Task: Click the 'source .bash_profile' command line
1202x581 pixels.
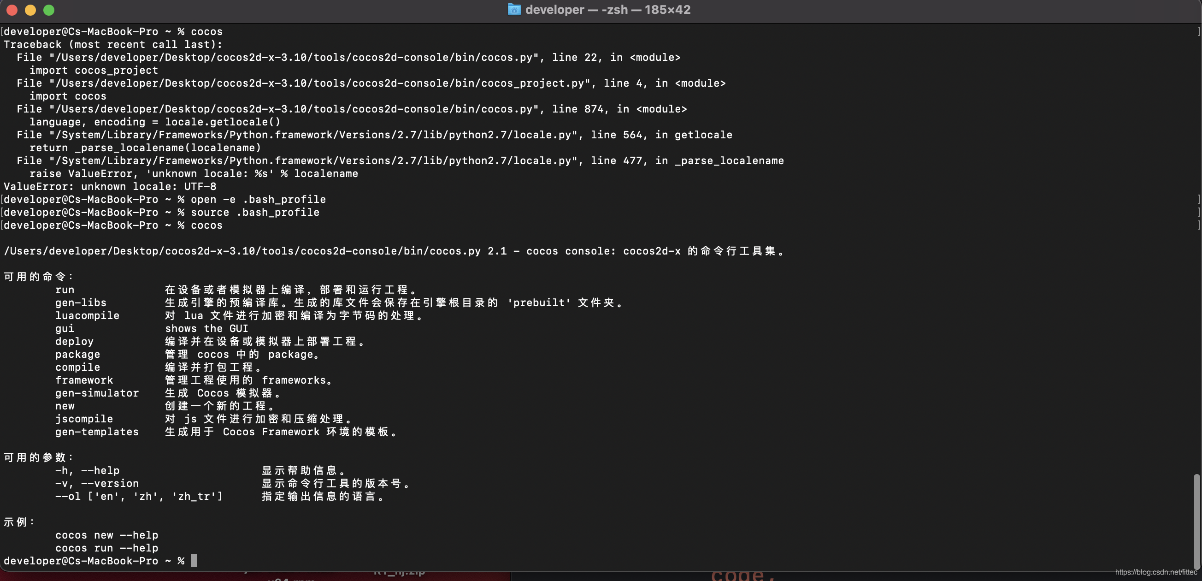Action: click(x=255, y=212)
